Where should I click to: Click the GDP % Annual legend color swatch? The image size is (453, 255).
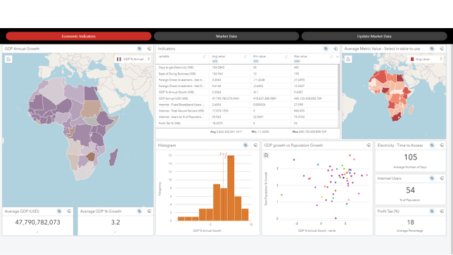point(119,59)
